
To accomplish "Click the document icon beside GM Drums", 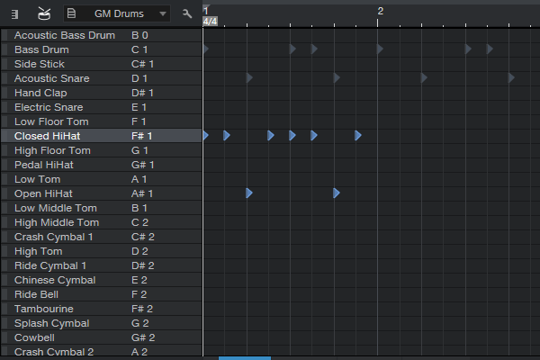I will 71,13.
